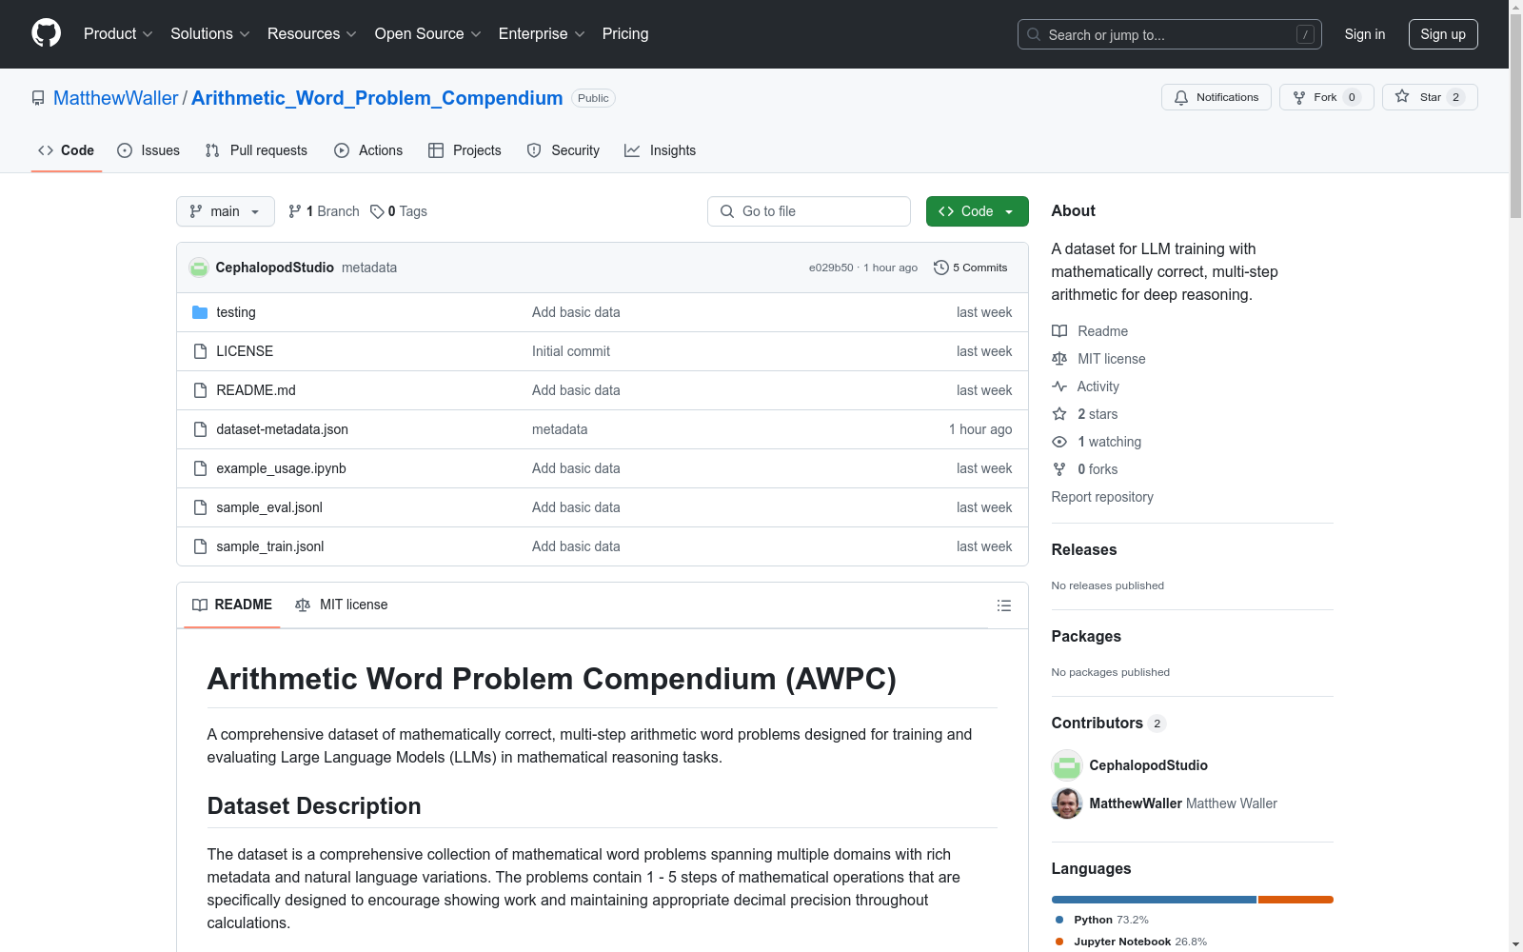Viewport: 1523px width, 952px height.
Task: Select the README tab in file viewer
Action: (232, 605)
